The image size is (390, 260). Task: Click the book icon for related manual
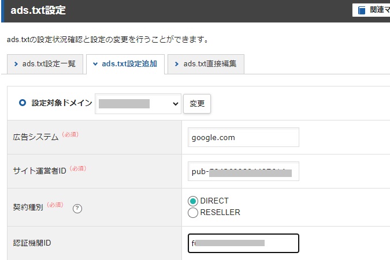[362, 10]
